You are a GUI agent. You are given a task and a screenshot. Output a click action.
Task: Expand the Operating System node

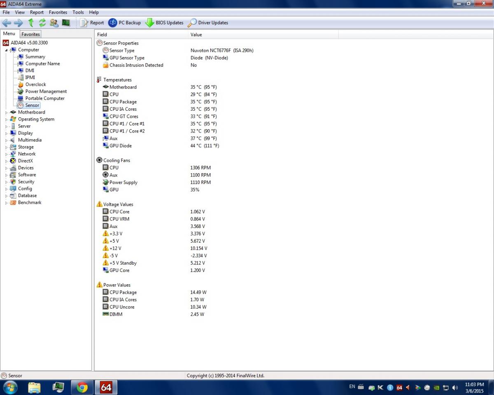tap(6, 119)
